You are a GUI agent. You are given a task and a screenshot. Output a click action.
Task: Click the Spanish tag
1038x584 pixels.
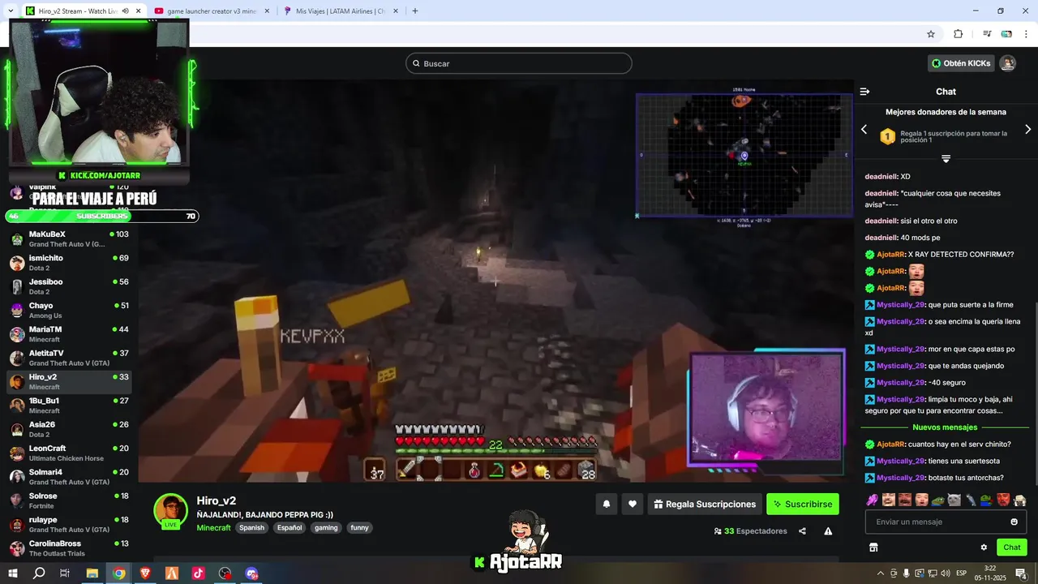(x=251, y=528)
